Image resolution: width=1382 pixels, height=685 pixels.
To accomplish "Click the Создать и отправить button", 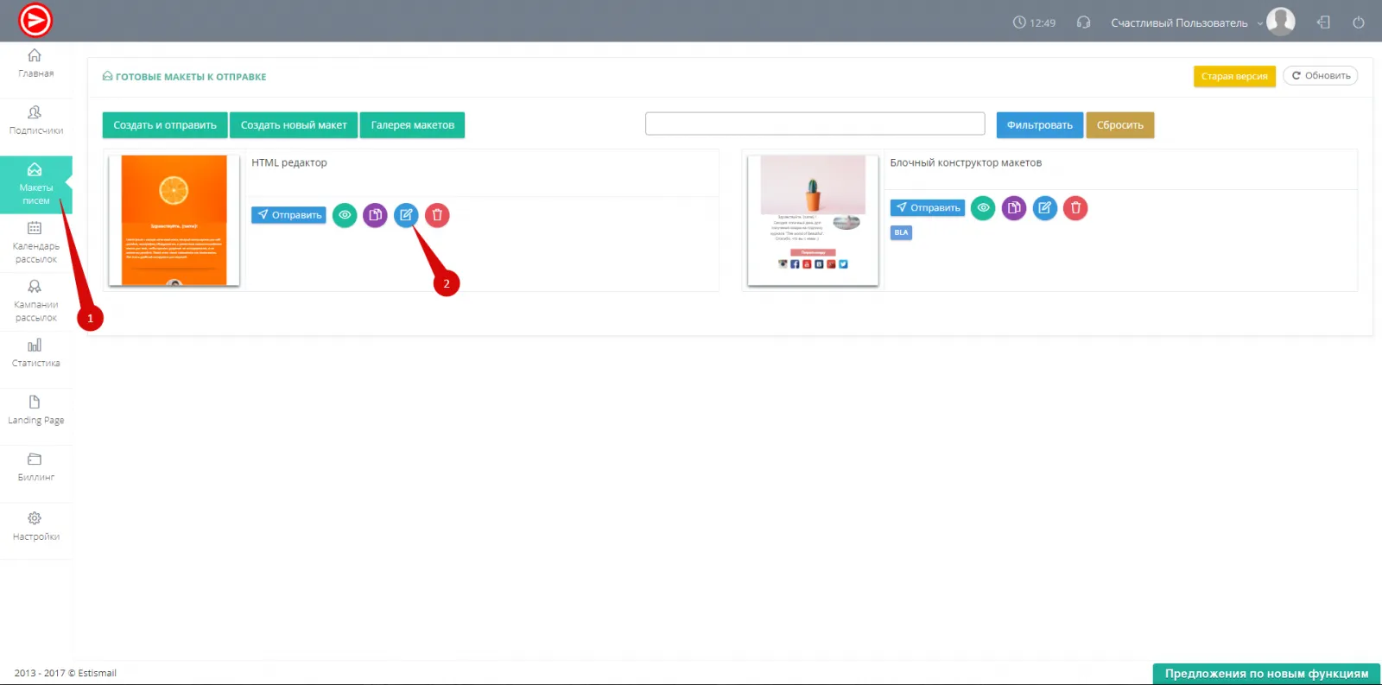I will (x=165, y=125).
